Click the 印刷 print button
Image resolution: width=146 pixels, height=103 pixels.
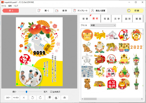coord(135,11)
